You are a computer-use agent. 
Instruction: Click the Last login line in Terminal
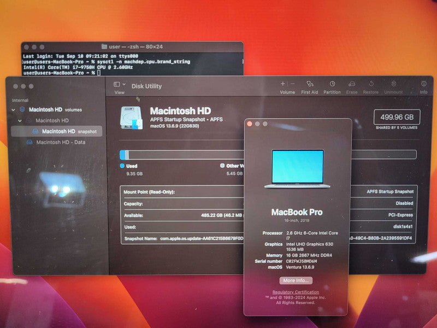pos(80,56)
